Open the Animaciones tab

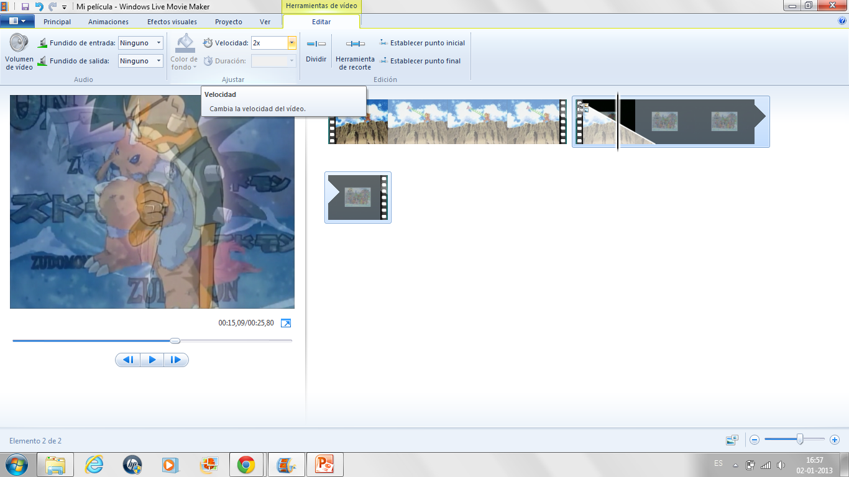pyautogui.click(x=108, y=22)
